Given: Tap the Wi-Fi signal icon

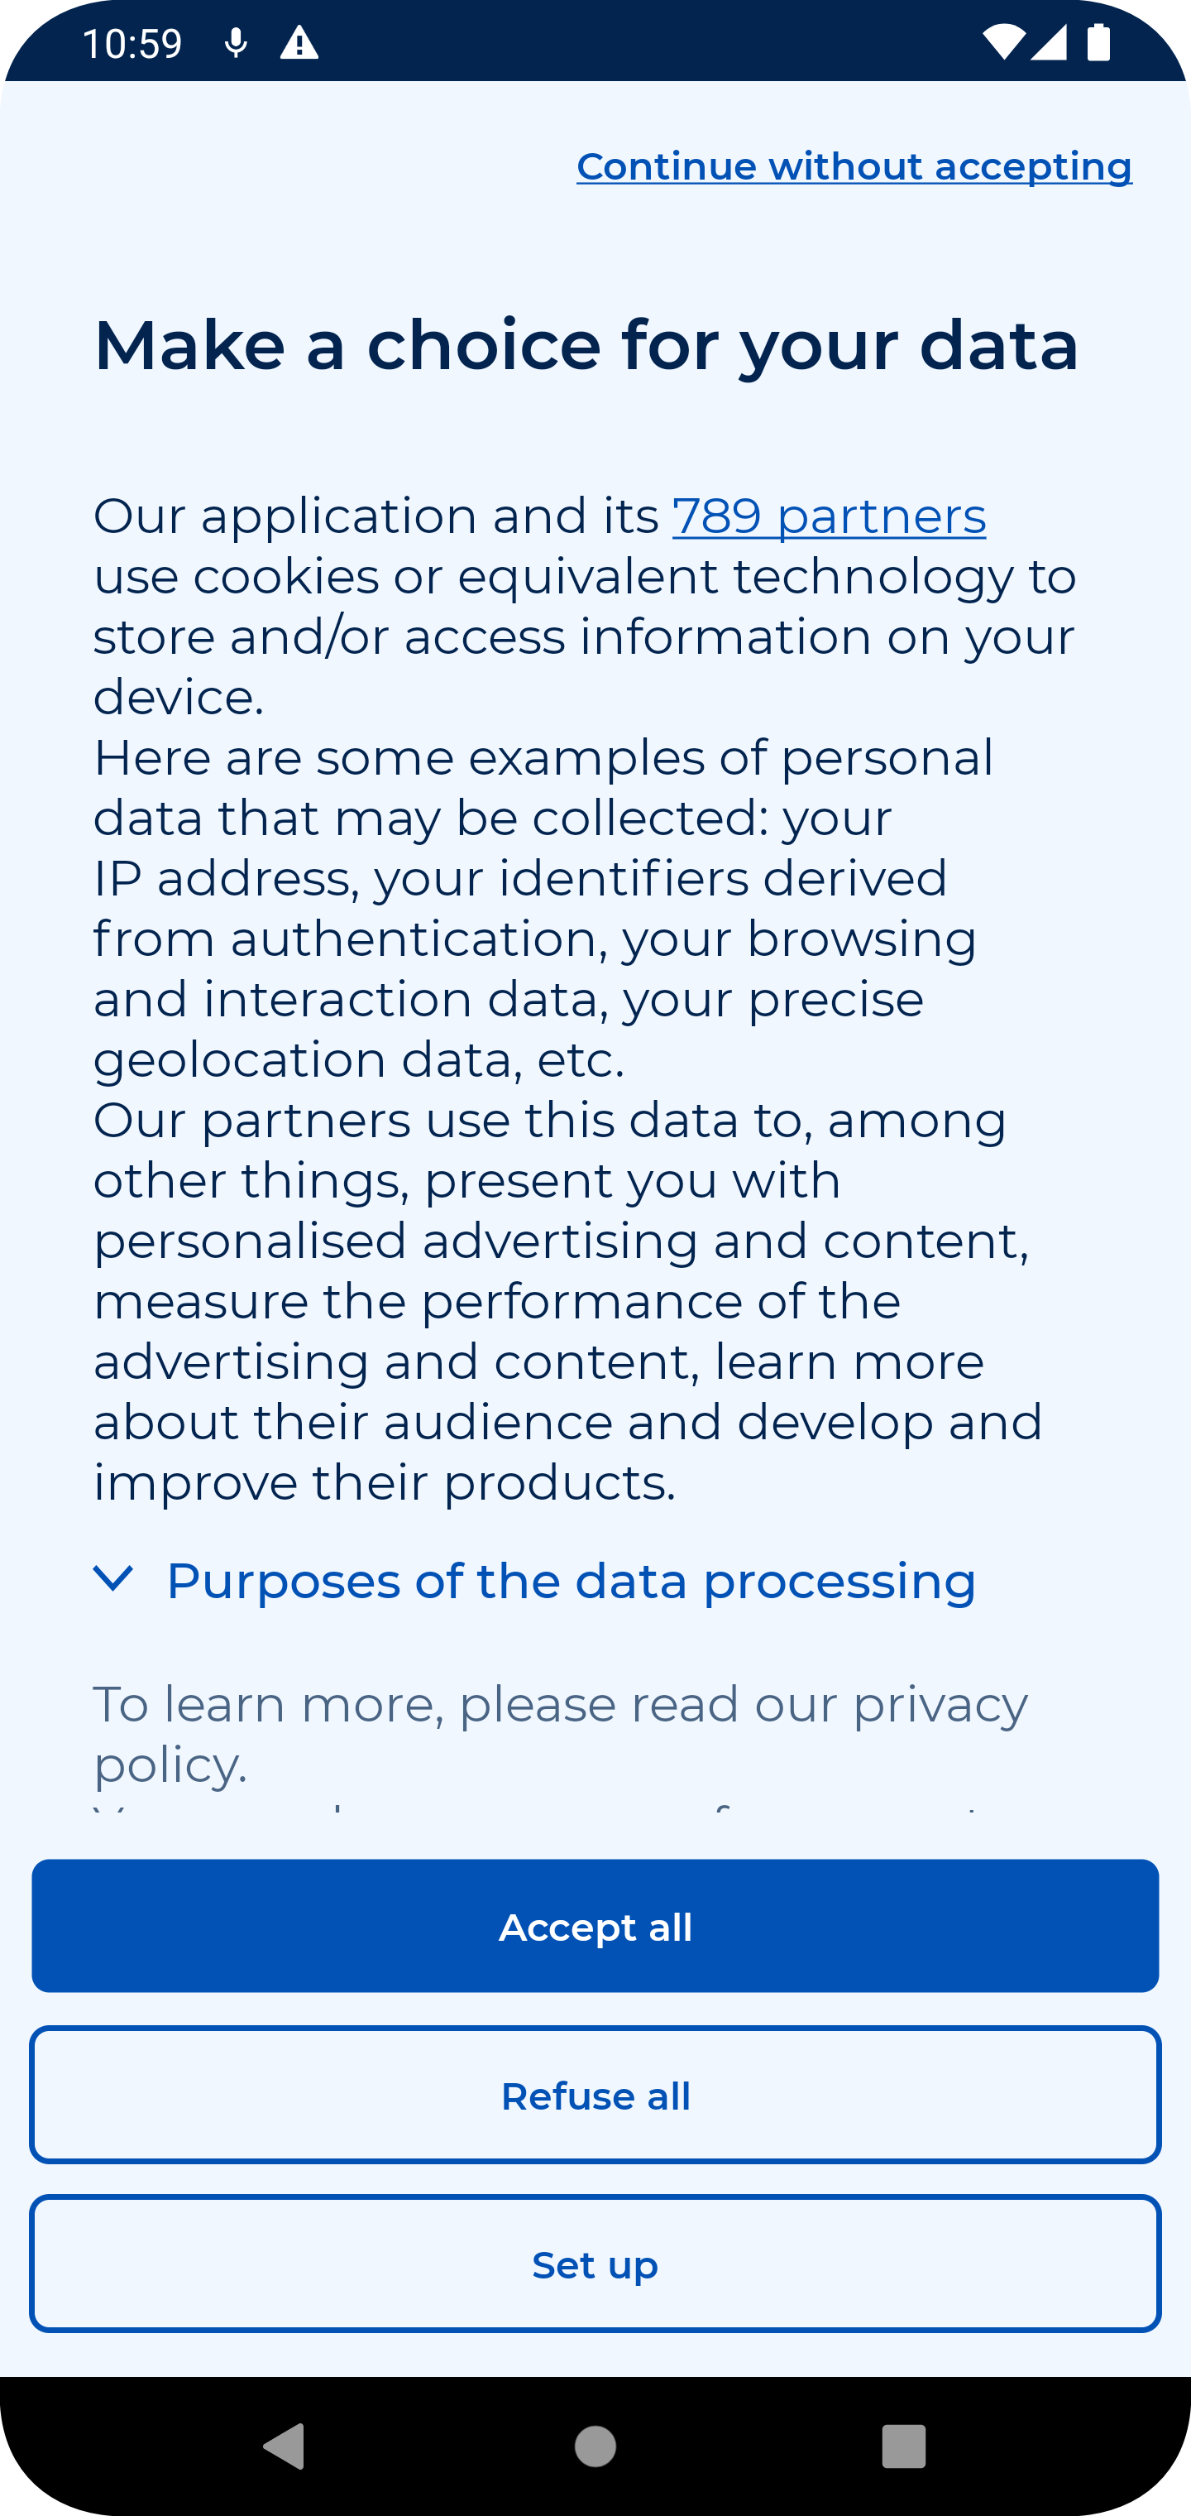Looking at the screenshot, I should pos(1002,43).
